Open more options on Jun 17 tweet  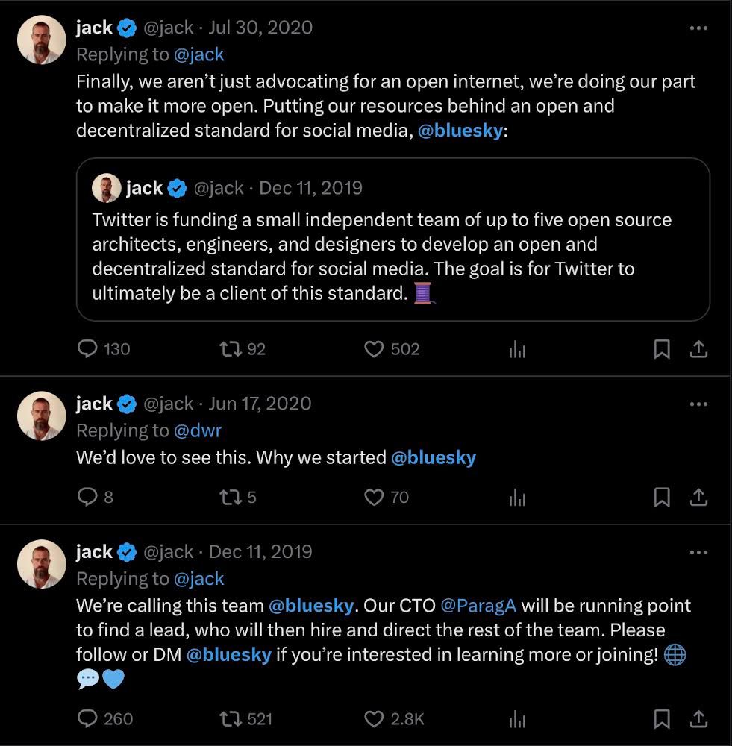[x=698, y=404]
